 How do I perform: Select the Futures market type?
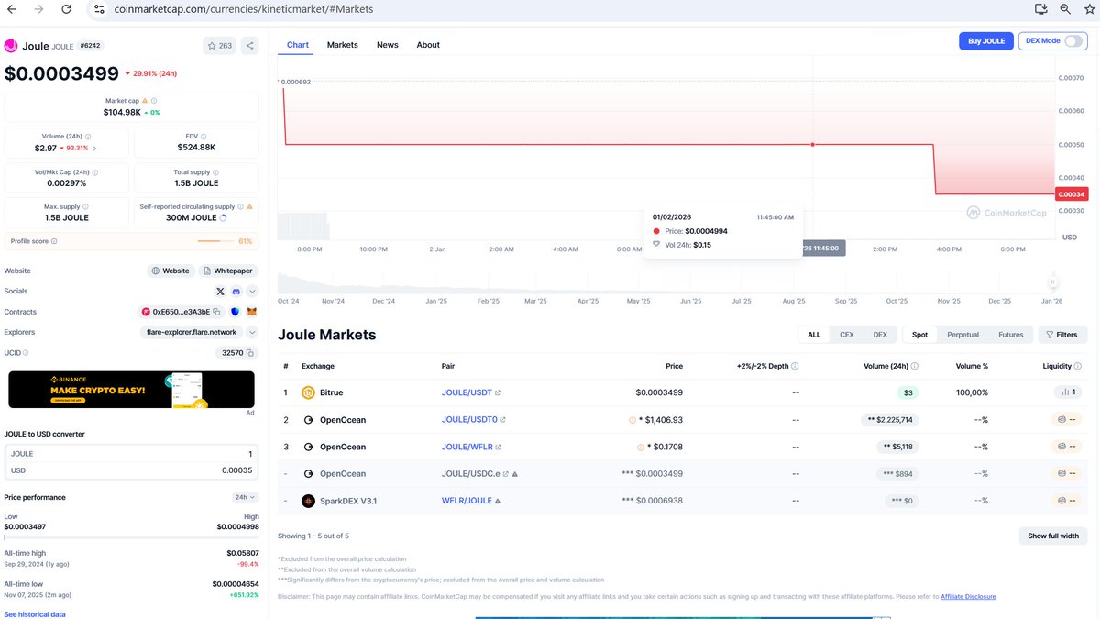(x=1011, y=335)
